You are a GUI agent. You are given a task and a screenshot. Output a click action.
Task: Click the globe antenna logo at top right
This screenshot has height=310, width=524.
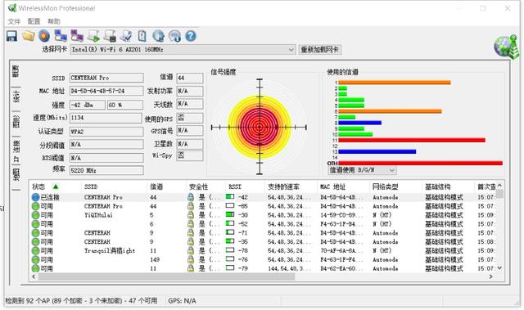pyautogui.click(x=507, y=47)
